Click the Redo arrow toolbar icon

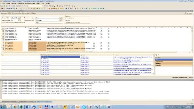coord(25,6)
